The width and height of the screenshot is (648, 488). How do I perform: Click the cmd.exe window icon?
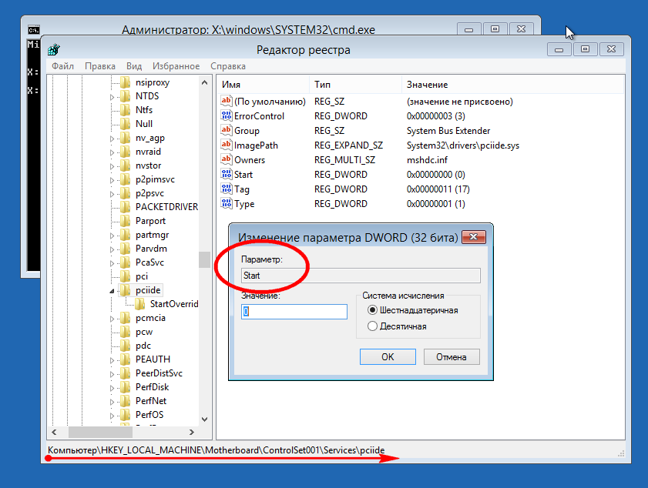click(33, 30)
